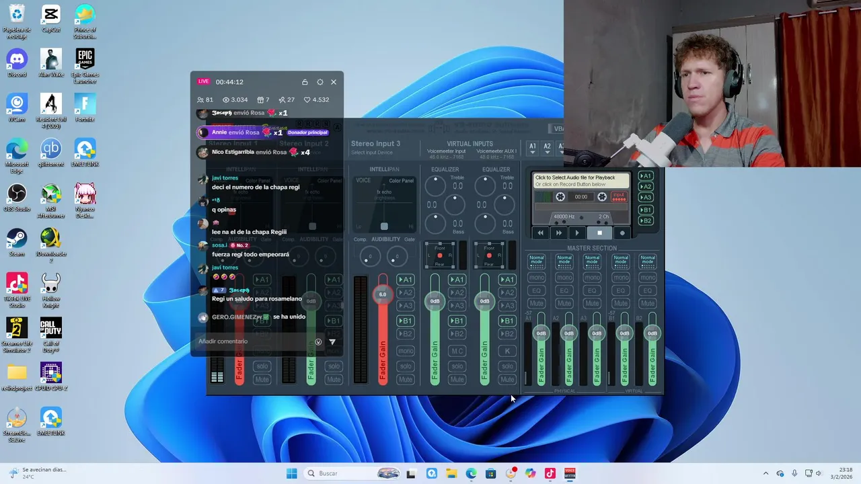This screenshot has height=484, width=861.
Task: Toggle EQ on master B2 bus
Action: 647,290
